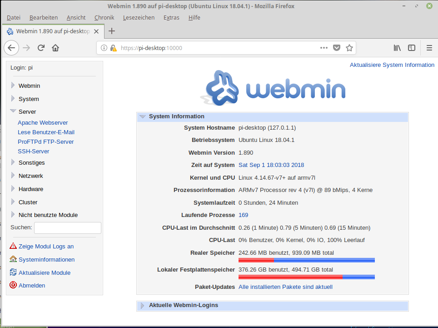Viewport: 438px width, 328px height.
Task: Click the Suchen search field
Action: [67, 227]
